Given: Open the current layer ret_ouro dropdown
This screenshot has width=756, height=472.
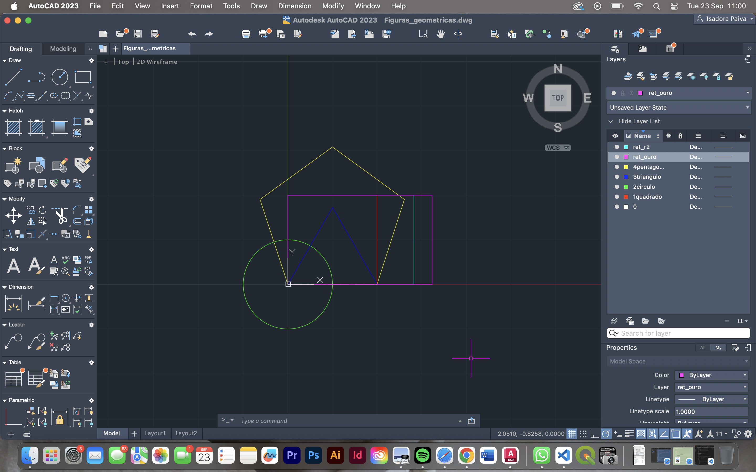Looking at the screenshot, I should (x=748, y=93).
